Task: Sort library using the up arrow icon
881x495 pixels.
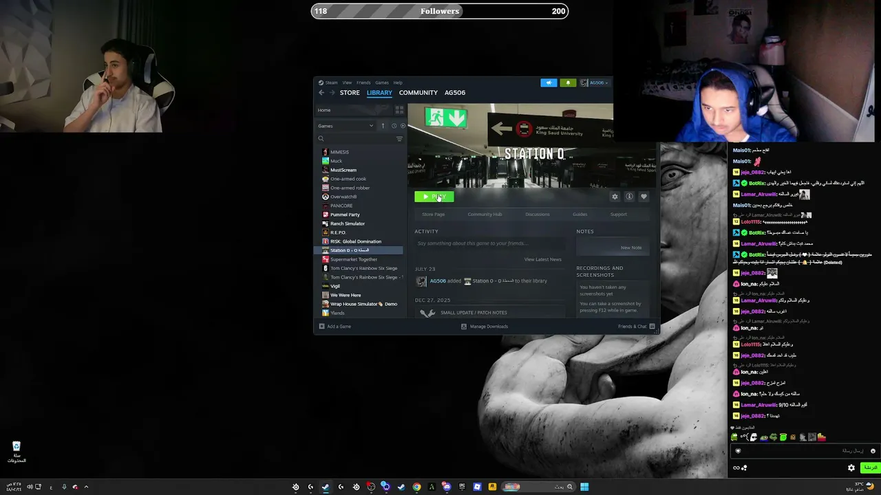Action: 383,126
